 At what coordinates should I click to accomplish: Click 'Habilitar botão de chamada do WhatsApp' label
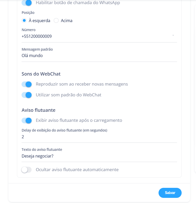[78, 3]
